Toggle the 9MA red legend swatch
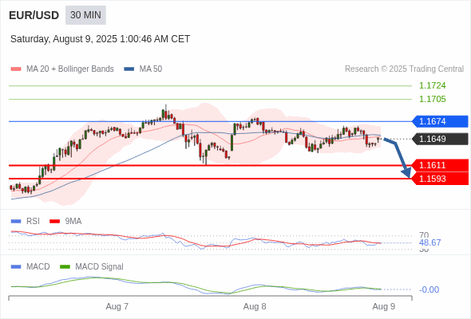This screenshot has width=471, height=319. (x=54, y=222)
